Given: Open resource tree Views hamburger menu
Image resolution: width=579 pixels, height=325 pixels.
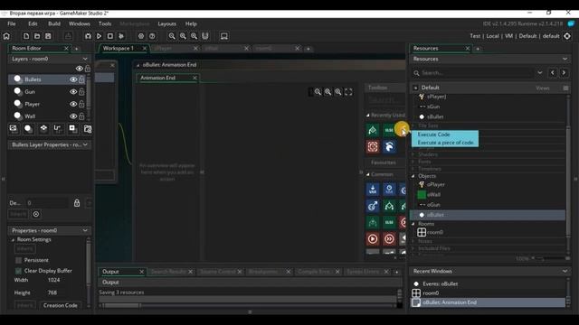Looking at the screenshot, I should click(565, 88).
